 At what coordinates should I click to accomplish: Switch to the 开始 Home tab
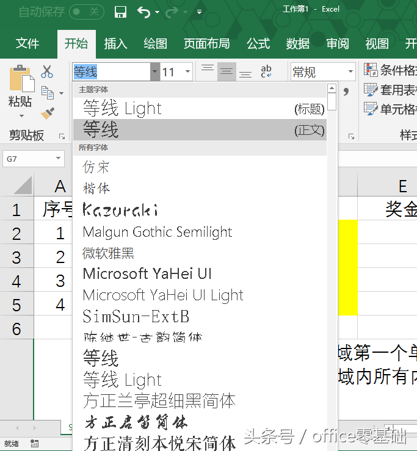coord(76,44)
